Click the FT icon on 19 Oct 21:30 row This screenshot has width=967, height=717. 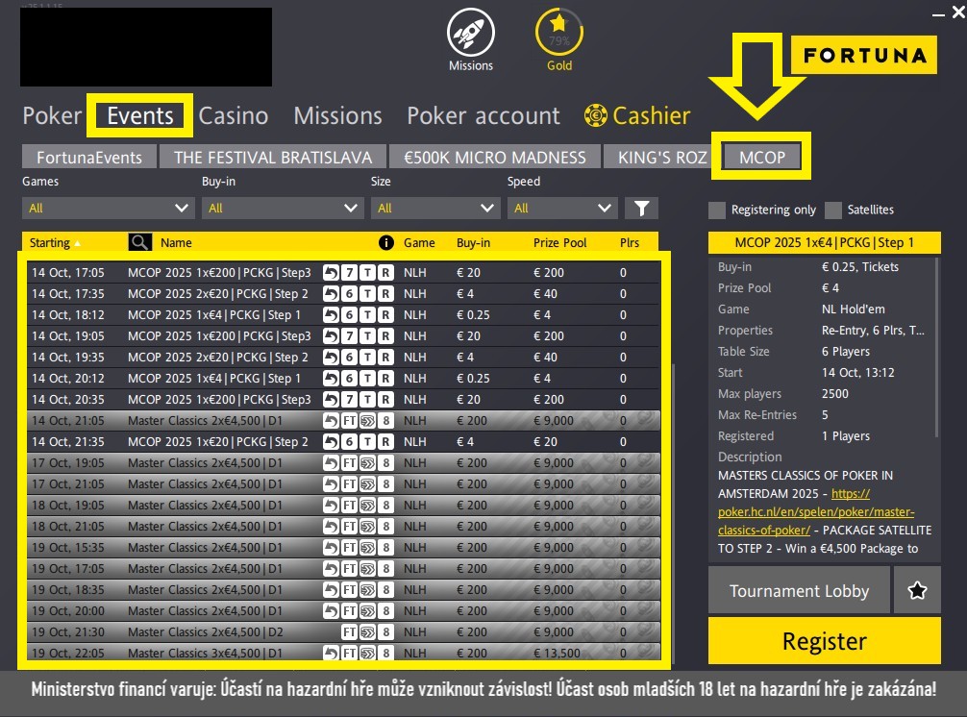coord(349,631)
